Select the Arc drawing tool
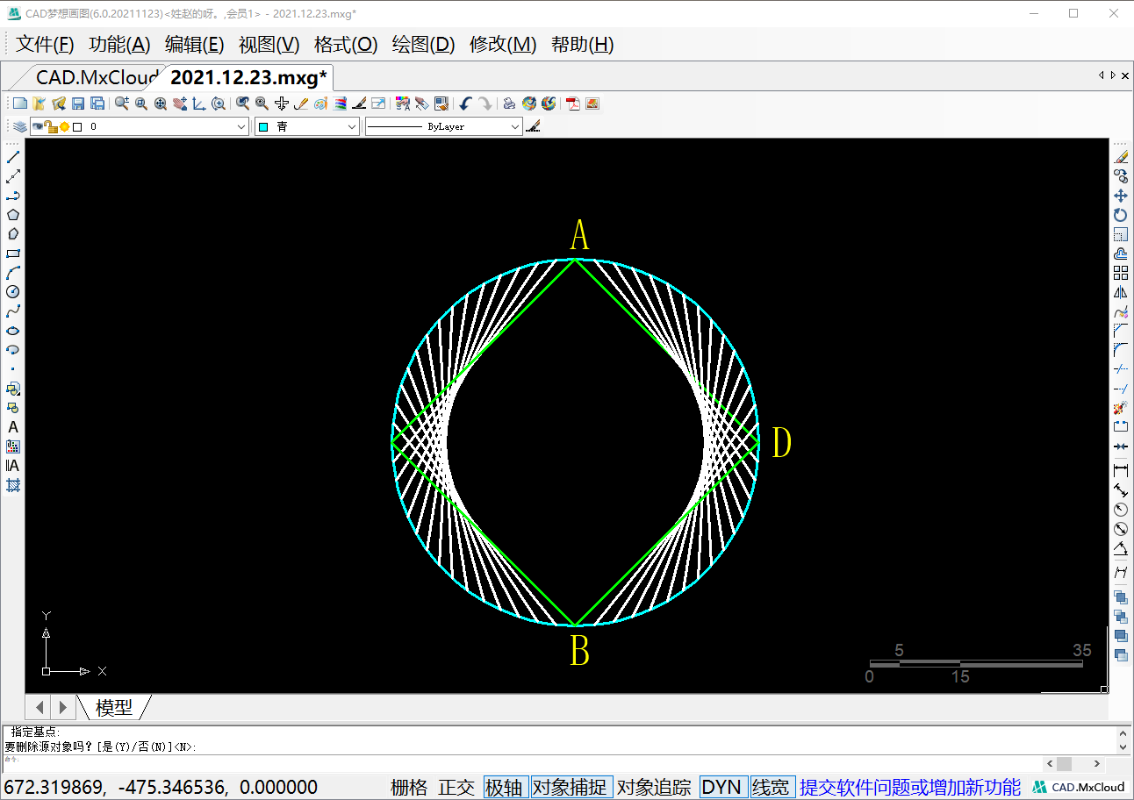1134x800 pixels. pyautogui.click(x=13, y=272)
